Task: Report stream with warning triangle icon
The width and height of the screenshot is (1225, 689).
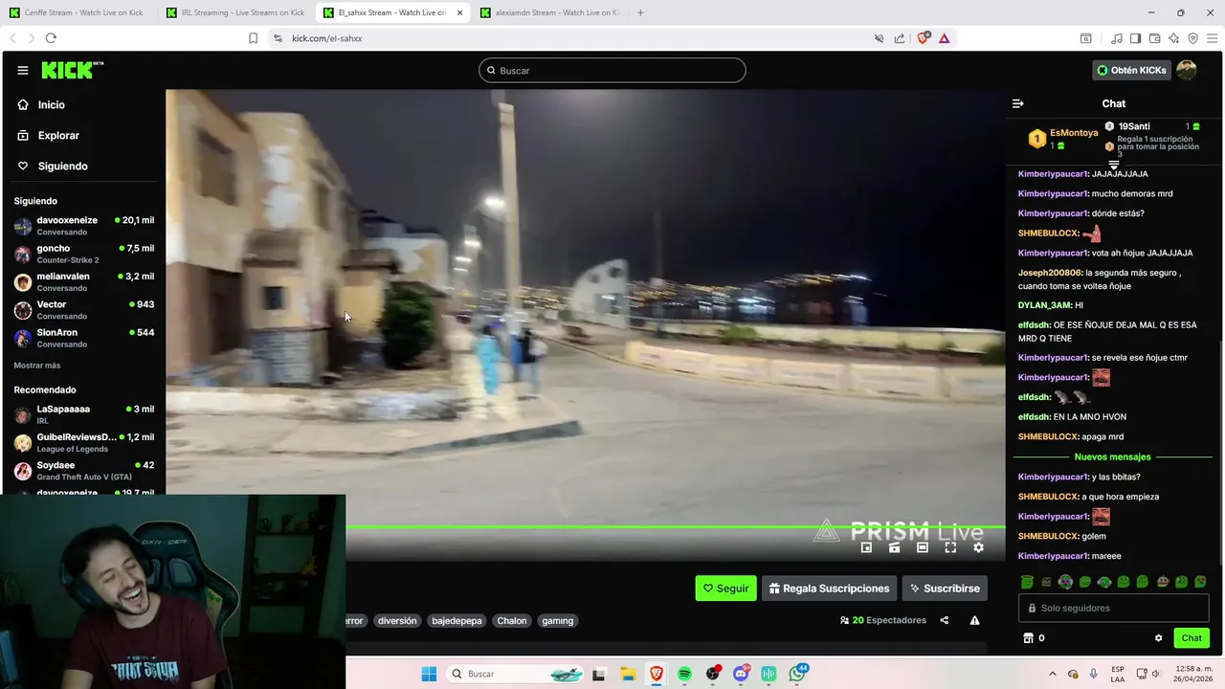Action: (974, 620)
